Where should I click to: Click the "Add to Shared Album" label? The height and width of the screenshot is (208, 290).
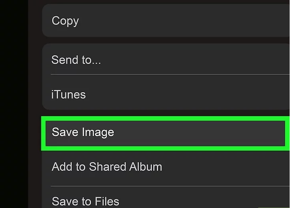[107, 167]
